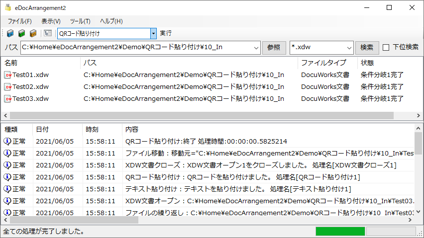
Task: Click the 時刻 log column header
Action: click(x=103, y=130)
